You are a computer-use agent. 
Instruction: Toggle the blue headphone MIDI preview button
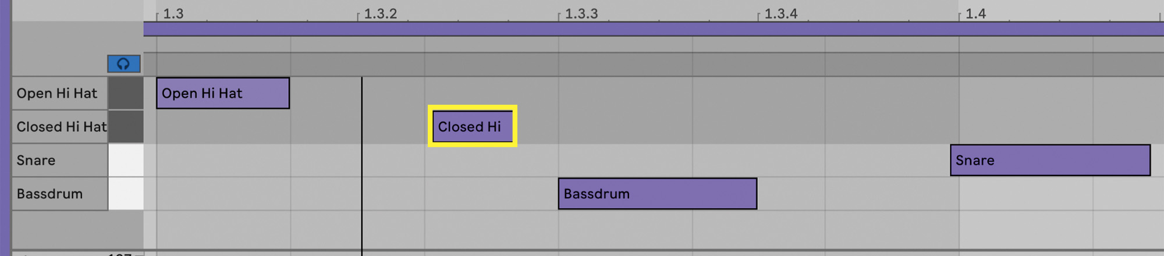click(123, 64)
